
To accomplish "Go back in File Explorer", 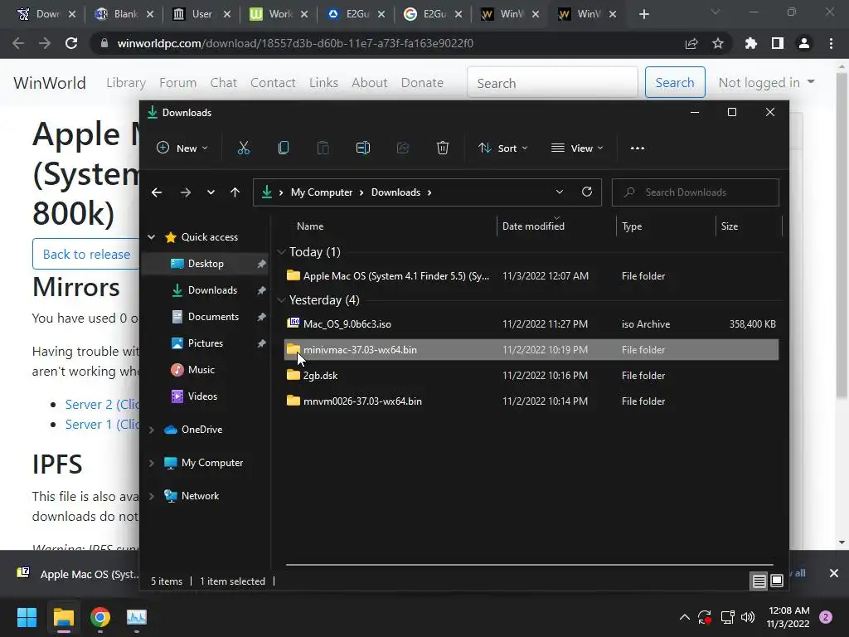I will coord(157,192).
